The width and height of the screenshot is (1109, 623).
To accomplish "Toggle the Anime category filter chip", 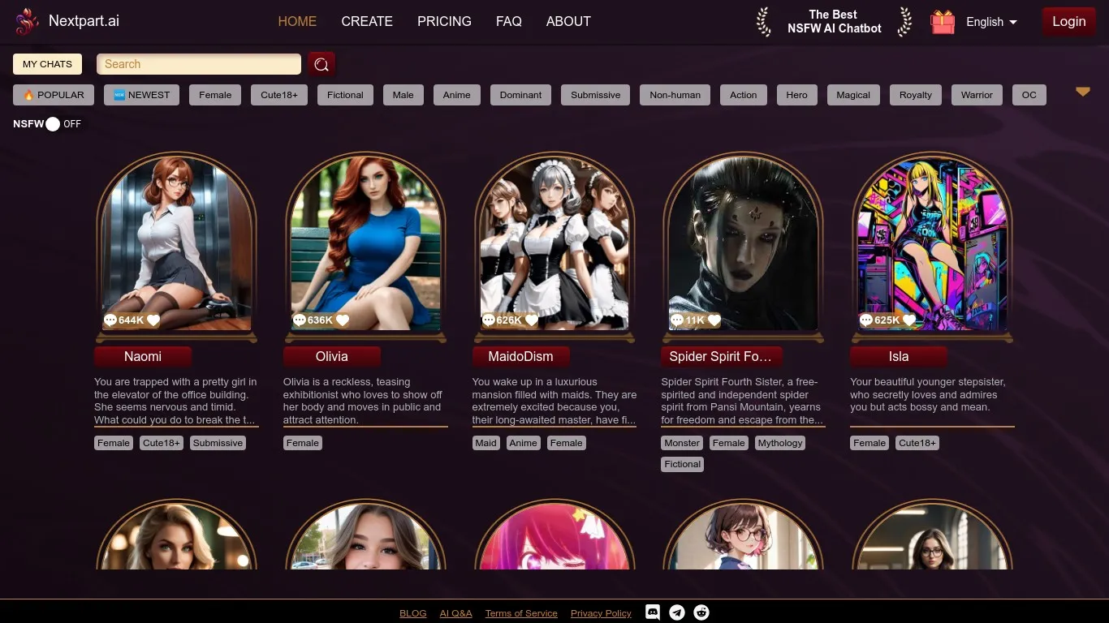I will point(456,95).
